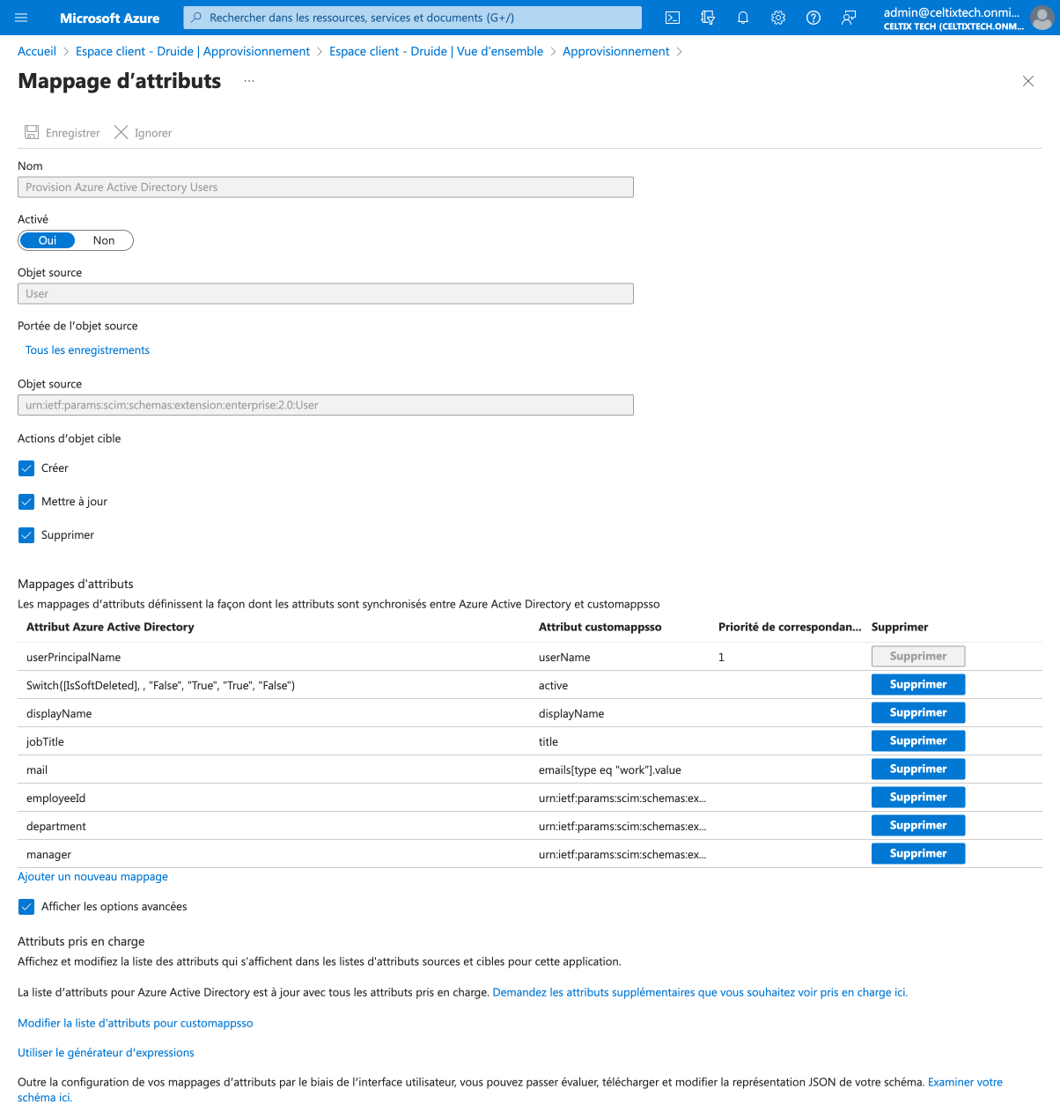Open the directories and subscriptions filter icon
1060x1119 pixels.
tap(708, 18)
